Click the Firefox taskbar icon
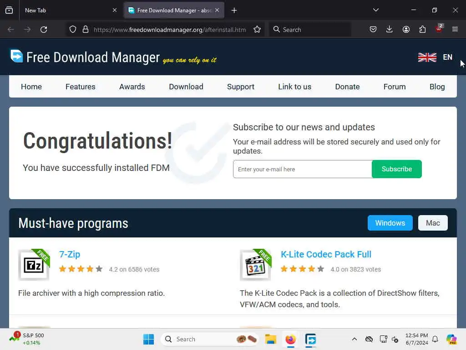The image size is (466, 350). [291, 339]
